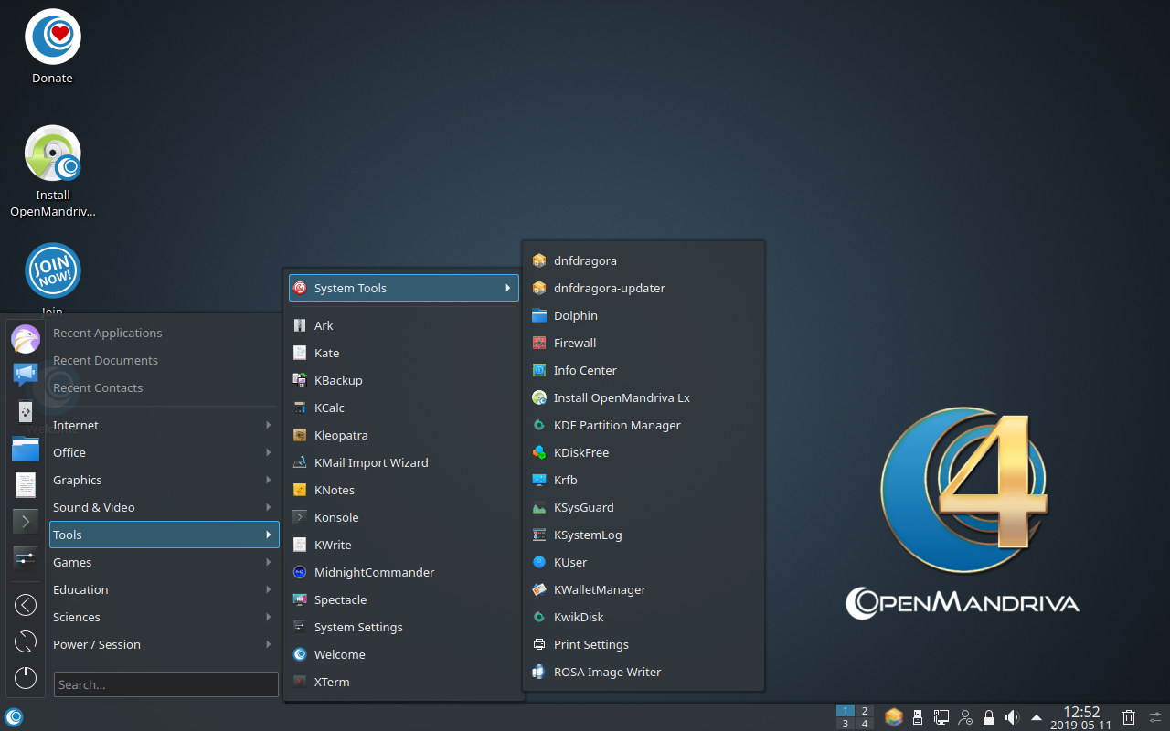Viewport: 1170px width, 731px height.
Task: Launch MidnightCommander
Action: pyautogui.click(x=403, y=572)
